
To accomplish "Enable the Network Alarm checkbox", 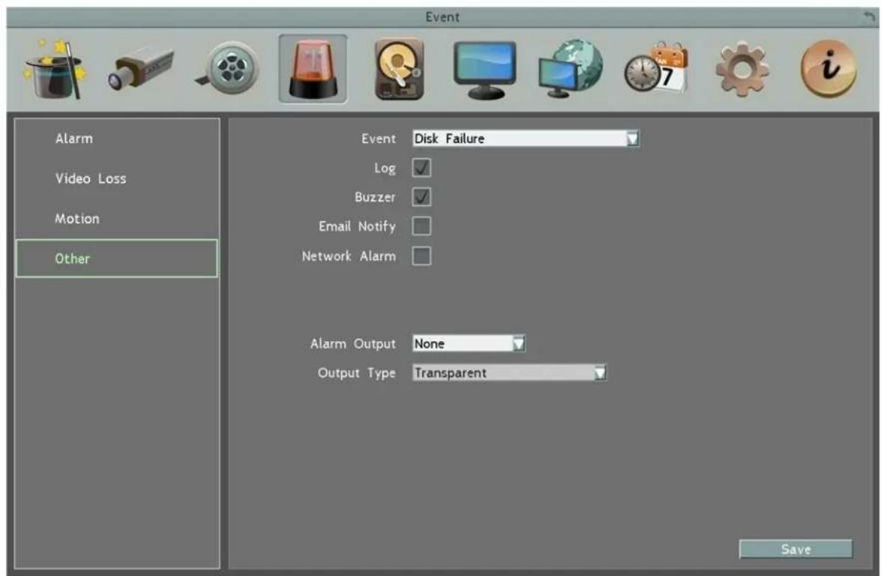I will point(421,256).
